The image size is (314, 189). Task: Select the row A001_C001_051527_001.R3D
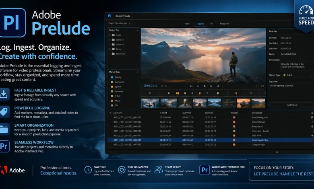(x=210, y=117)
